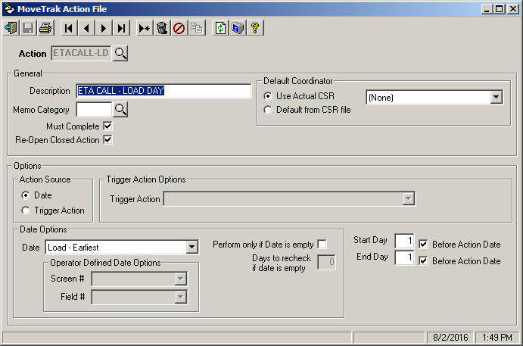Toggle Must Complete checkbox
This screenshot has height=346, width=523.
click(107, 126)
